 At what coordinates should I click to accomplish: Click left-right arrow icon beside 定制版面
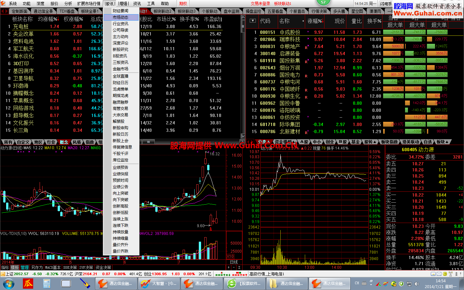[4, 11]
